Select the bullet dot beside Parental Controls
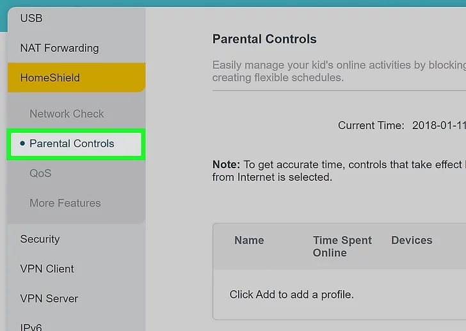Viewport: 466px width, 331px height. tap(22, 144)
